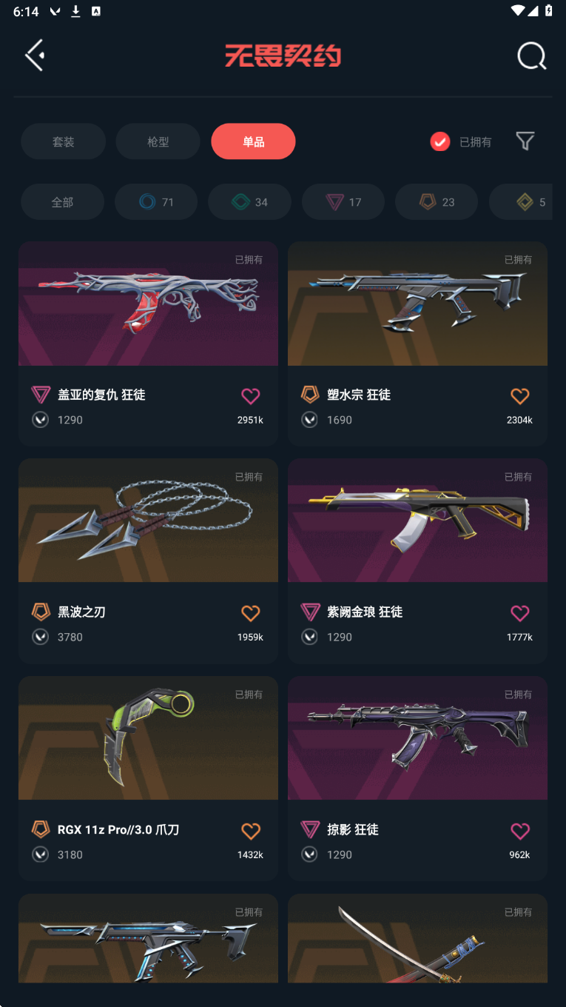Image resolution: width=566 pixels, height=1007 pixels.
Task: Tap the heart icon for 黑波之刃
Action: (x=251, y=613)
